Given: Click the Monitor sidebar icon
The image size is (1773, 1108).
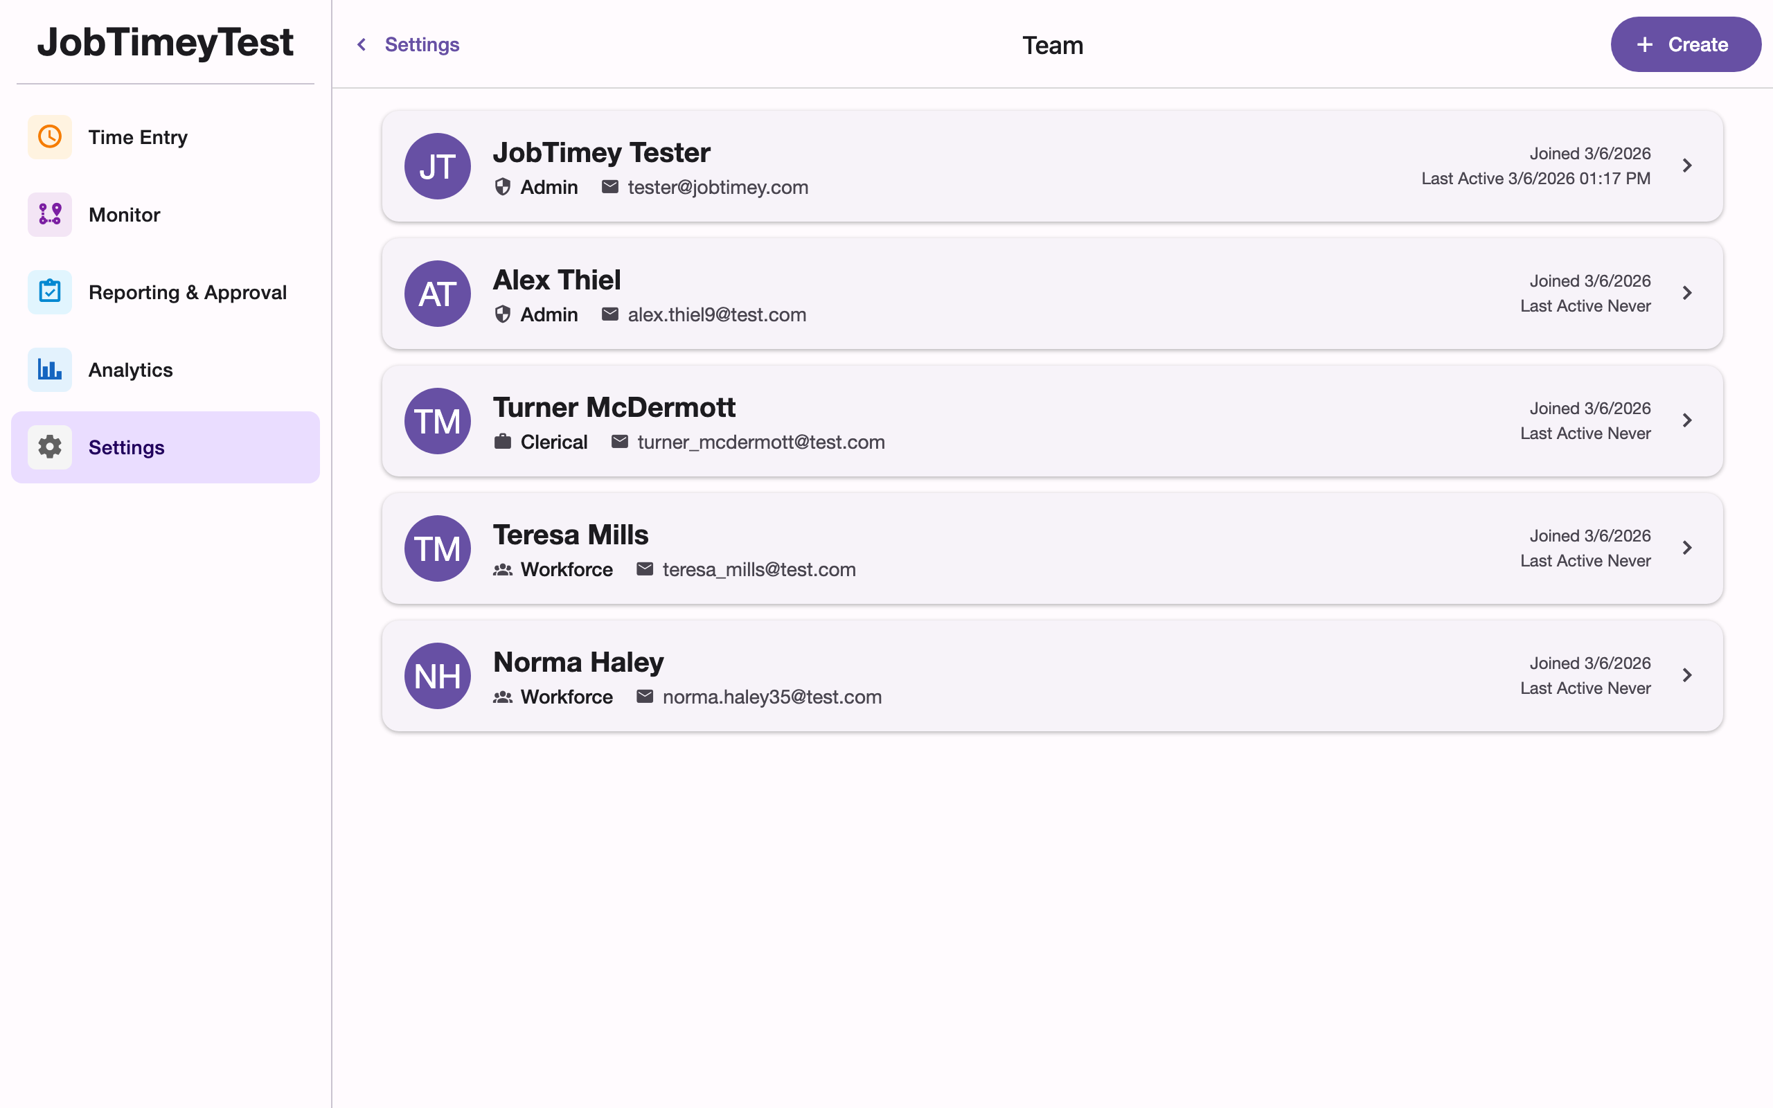Looking at the screenshot, I should pyautogui.click(x=49, y=214).
